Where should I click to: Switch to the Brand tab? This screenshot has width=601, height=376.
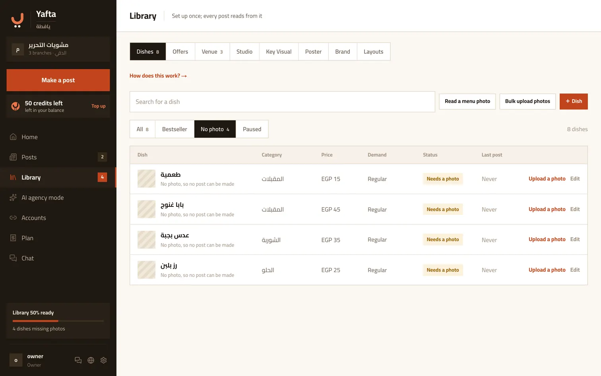pos(343,52)
